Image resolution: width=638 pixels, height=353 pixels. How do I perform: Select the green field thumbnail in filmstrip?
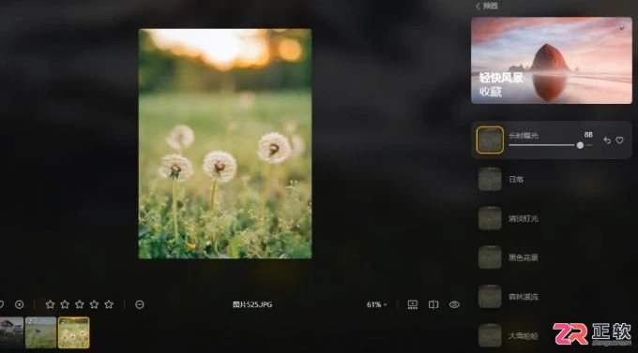pos(40,332)
